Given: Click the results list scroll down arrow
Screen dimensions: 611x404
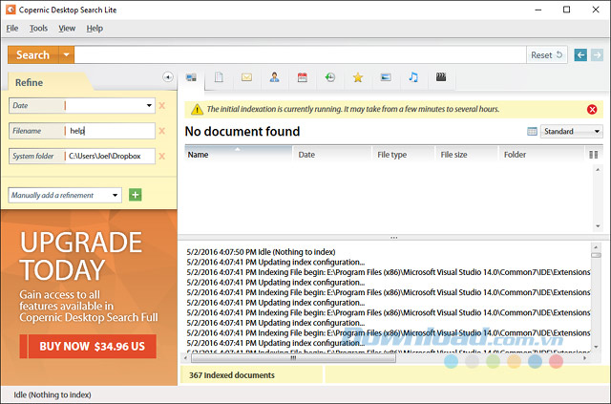Looking at the screenshot, I should (x=598, y=226).
